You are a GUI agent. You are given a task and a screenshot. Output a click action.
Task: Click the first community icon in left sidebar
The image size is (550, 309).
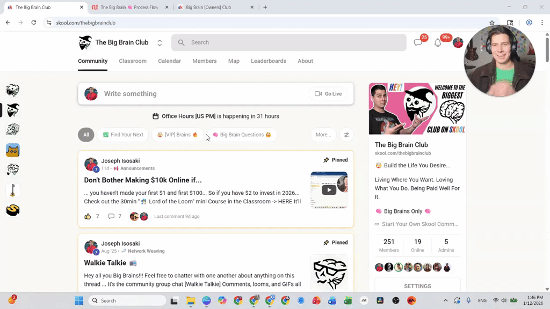[13, 90]
